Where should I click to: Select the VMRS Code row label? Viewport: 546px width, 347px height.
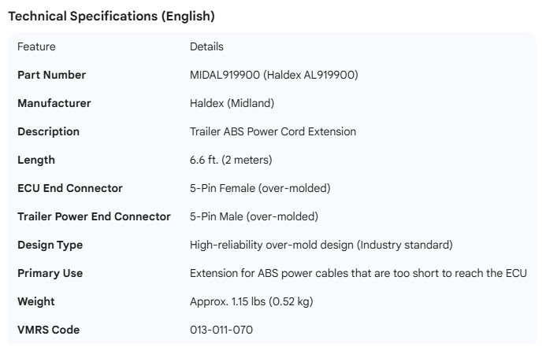(48, 330)
